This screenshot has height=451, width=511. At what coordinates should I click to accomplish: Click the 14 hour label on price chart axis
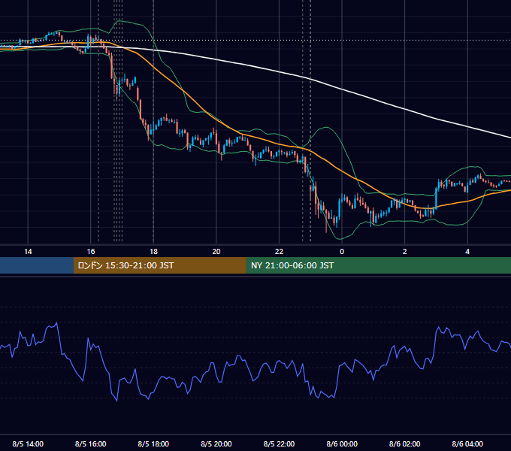pyautogui.click(x=28, y=252)
